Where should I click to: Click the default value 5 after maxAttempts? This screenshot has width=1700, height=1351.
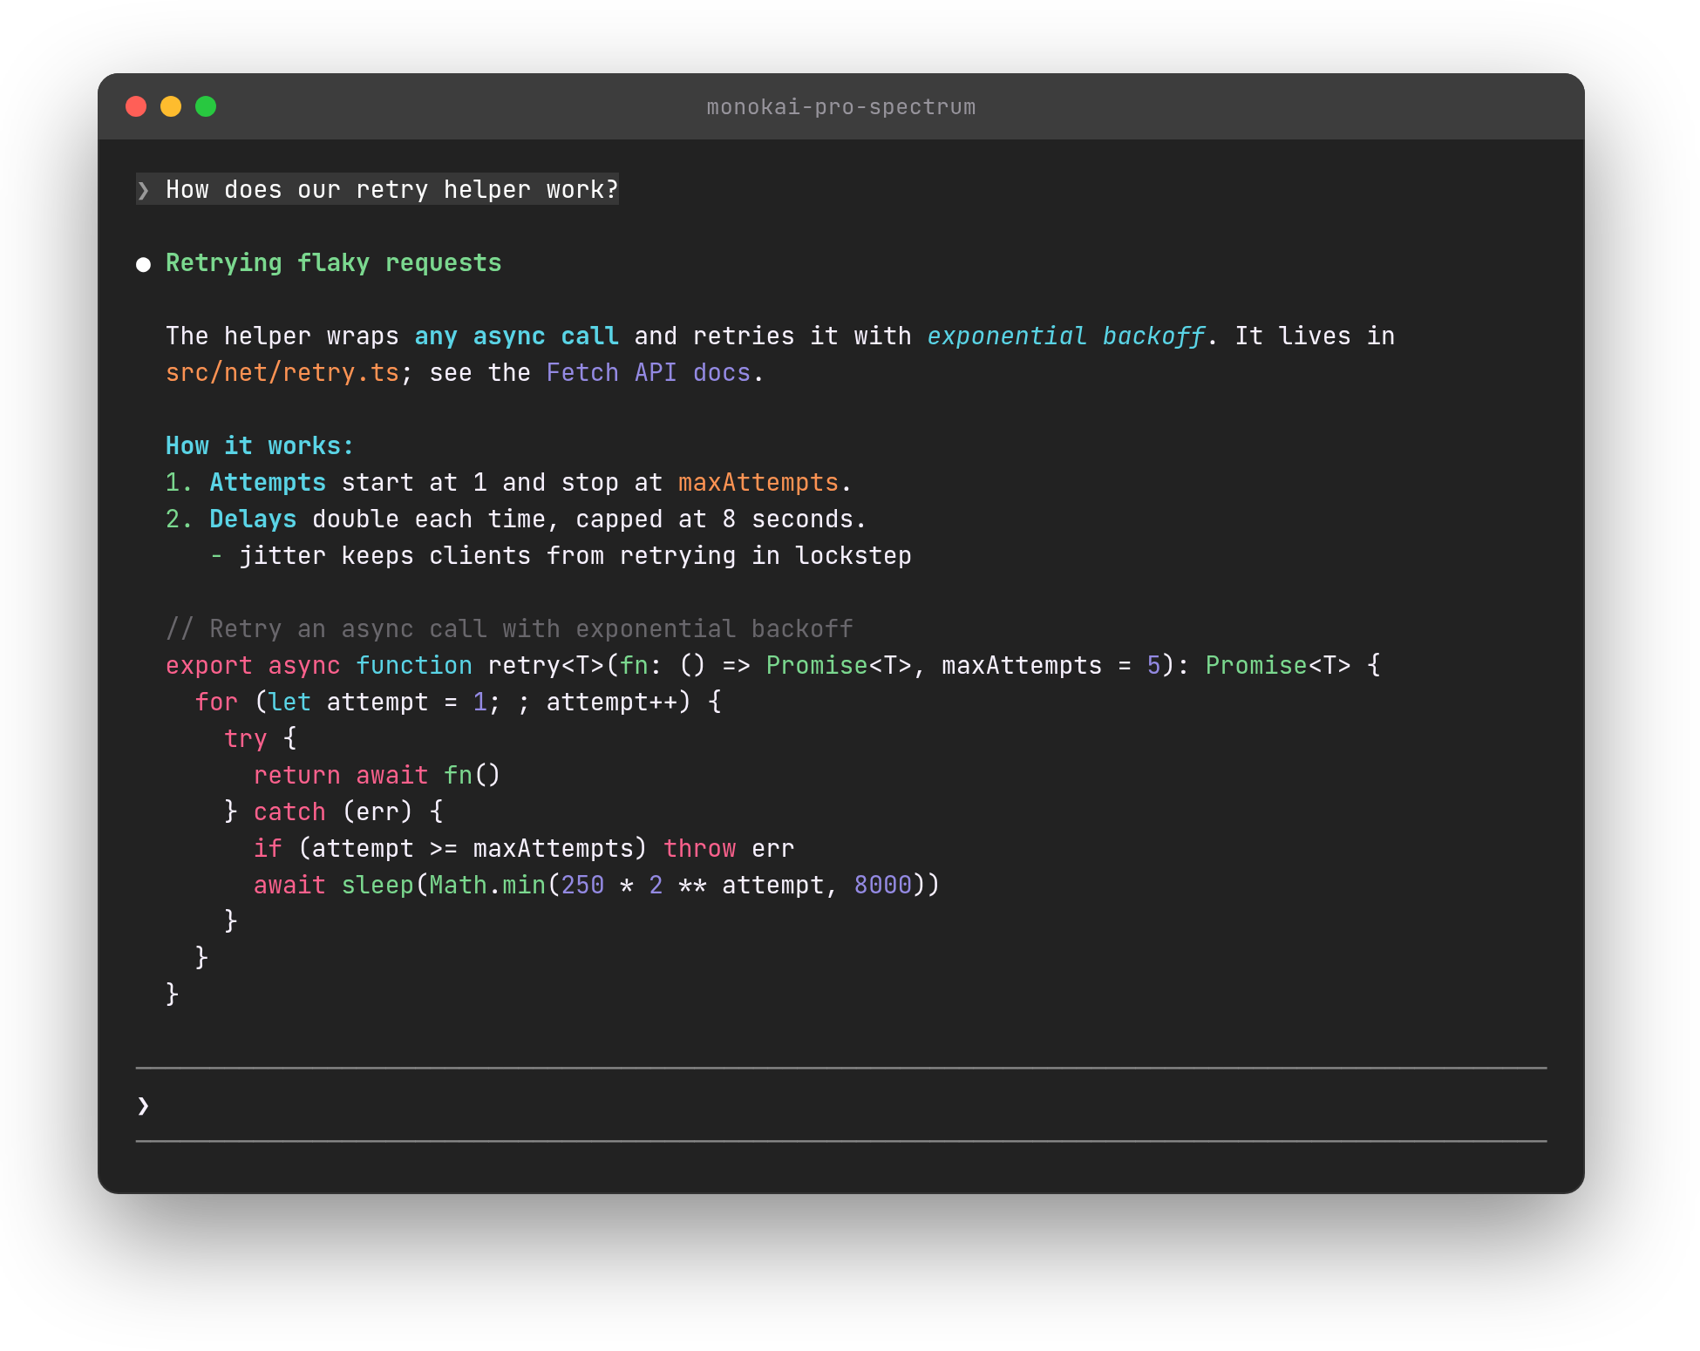[x=1153, y=665]
